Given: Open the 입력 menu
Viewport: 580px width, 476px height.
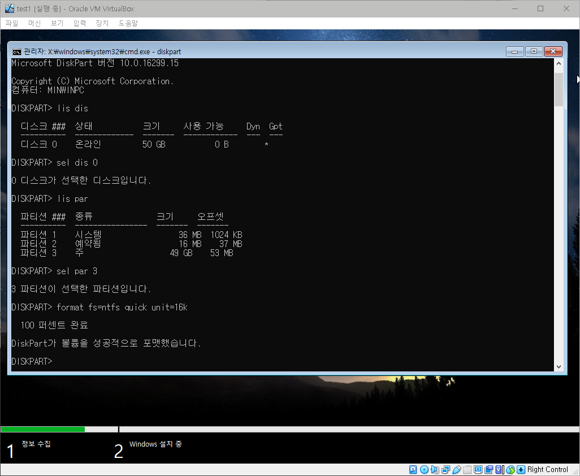Looking at the screenshot, I should pos(80,23).
